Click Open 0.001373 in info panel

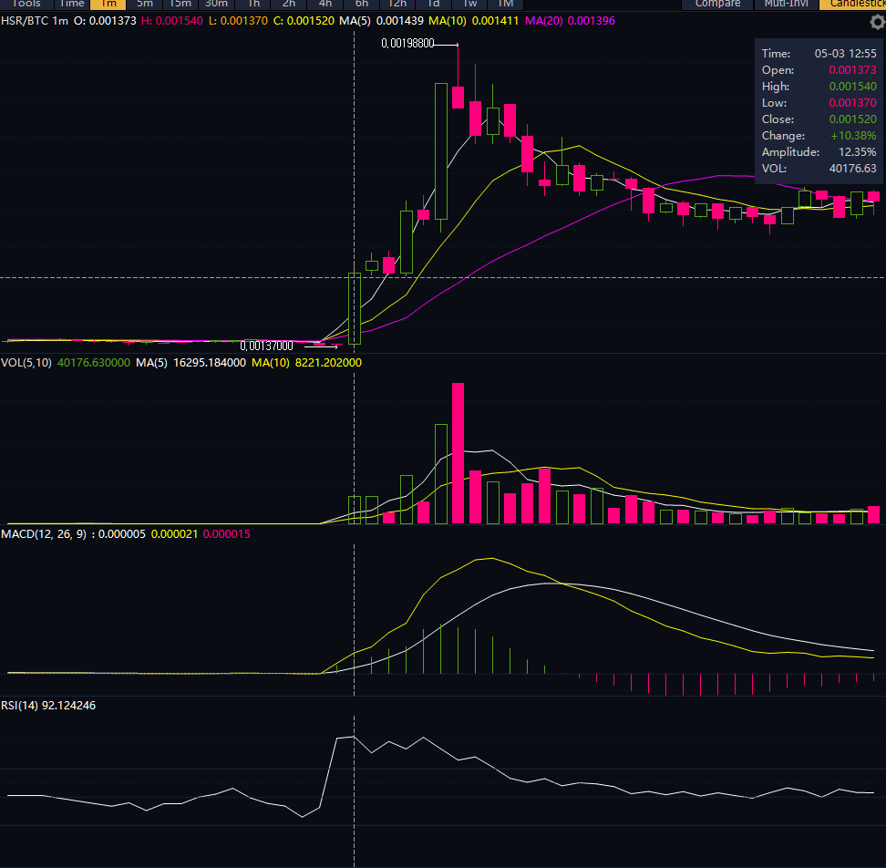point(819,70)
